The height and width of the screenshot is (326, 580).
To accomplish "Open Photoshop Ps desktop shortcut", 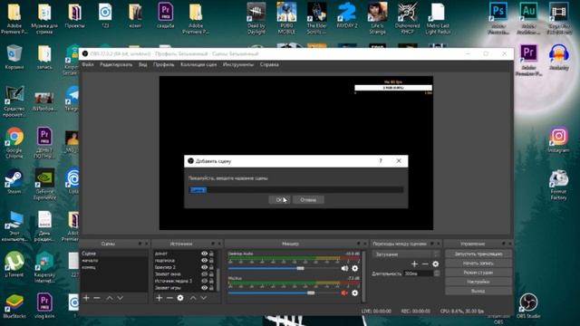I will pos(498,18).
